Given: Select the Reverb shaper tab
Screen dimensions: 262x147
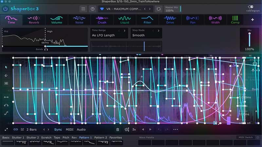Looking at the screenshot, I should [x=34, y=20].
